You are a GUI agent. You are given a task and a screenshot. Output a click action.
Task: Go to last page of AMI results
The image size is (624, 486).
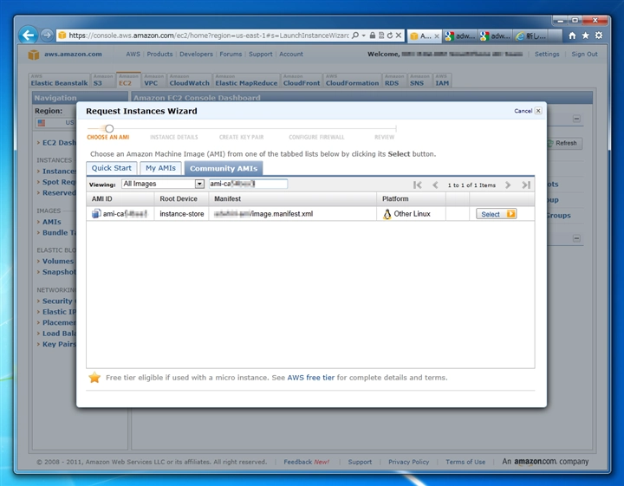pos(526,185)
